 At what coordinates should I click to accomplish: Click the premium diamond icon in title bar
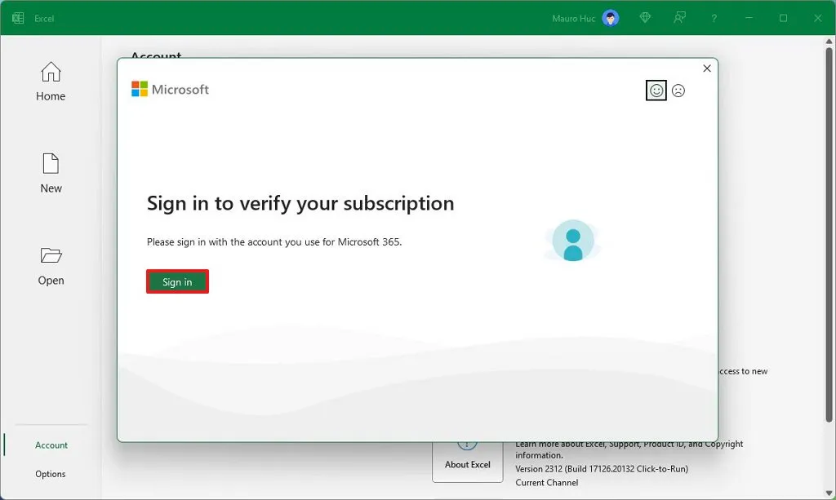(x=644, y=17)
